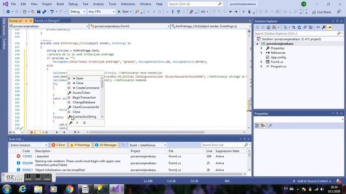Expand the Properties node in Solution Explorer

[x=262, y=48]
